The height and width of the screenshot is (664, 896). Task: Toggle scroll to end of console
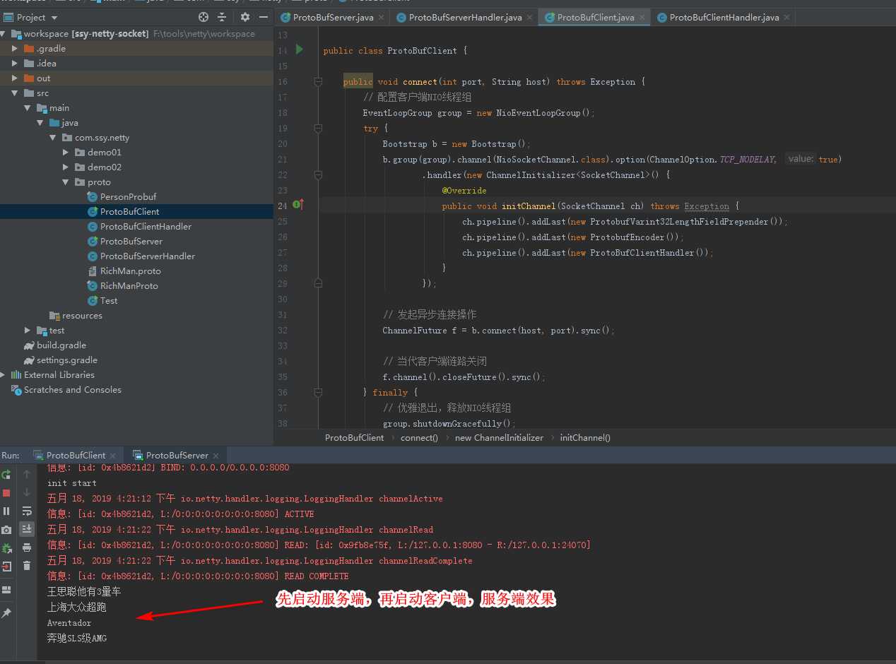[x=27, y=529]
